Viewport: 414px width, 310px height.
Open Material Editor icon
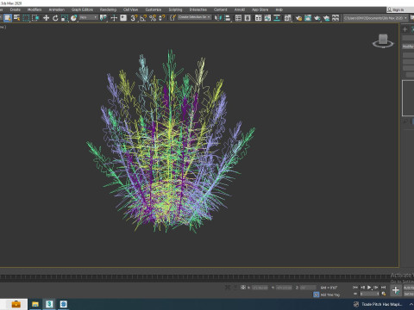tap(287, 18)
